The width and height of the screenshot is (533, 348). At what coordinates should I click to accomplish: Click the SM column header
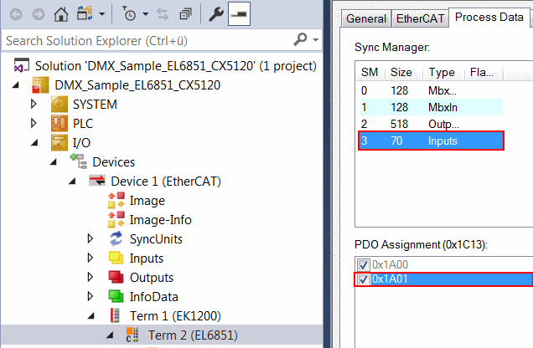[x=370, y=72]
